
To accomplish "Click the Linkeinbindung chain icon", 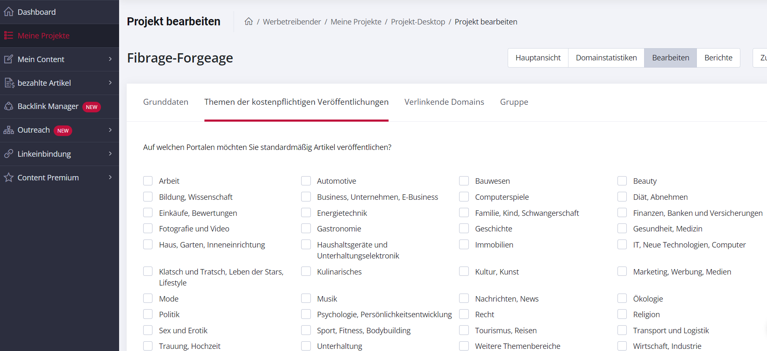I will coord(8,154).
